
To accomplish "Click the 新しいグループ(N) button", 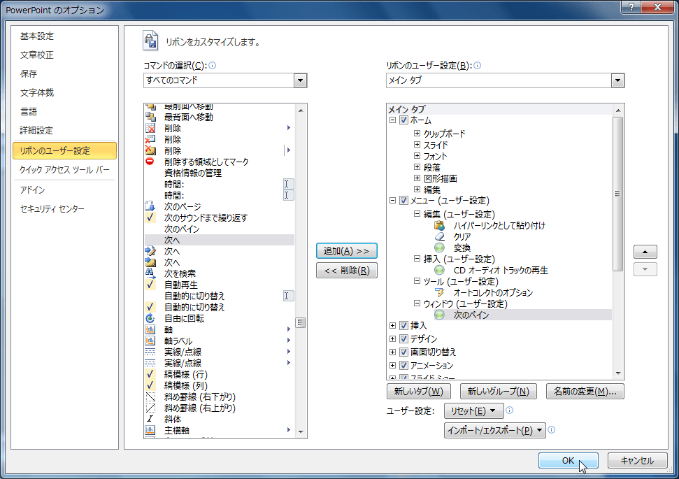I will click(498, 392).
